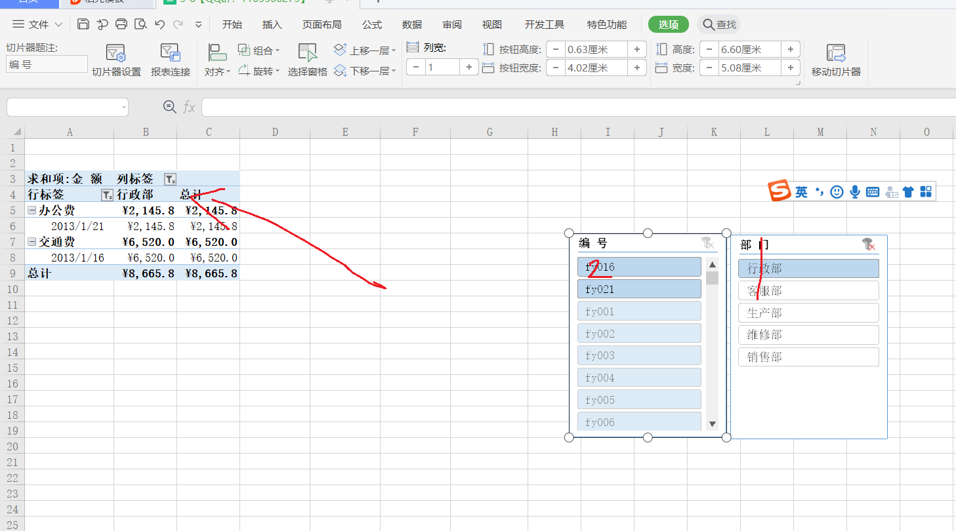Click Sogou soft keyboard icon
Viewport: 956px width, 531px height.
tap(873, 191)
